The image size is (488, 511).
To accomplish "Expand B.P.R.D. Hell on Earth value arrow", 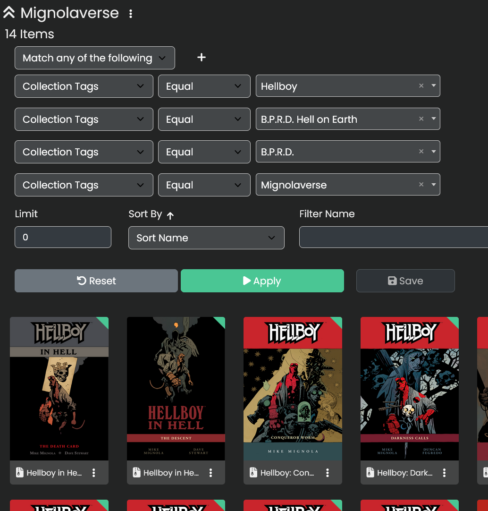I will [x=434, y=119].
